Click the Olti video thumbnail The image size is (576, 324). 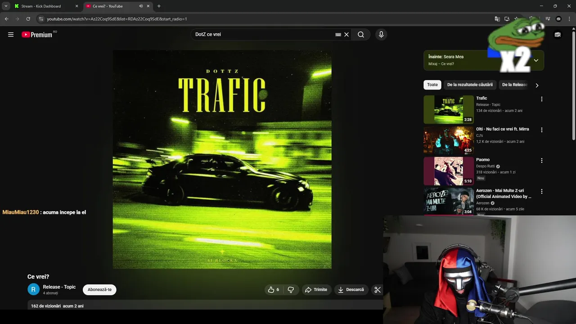(x=449, y=140)
